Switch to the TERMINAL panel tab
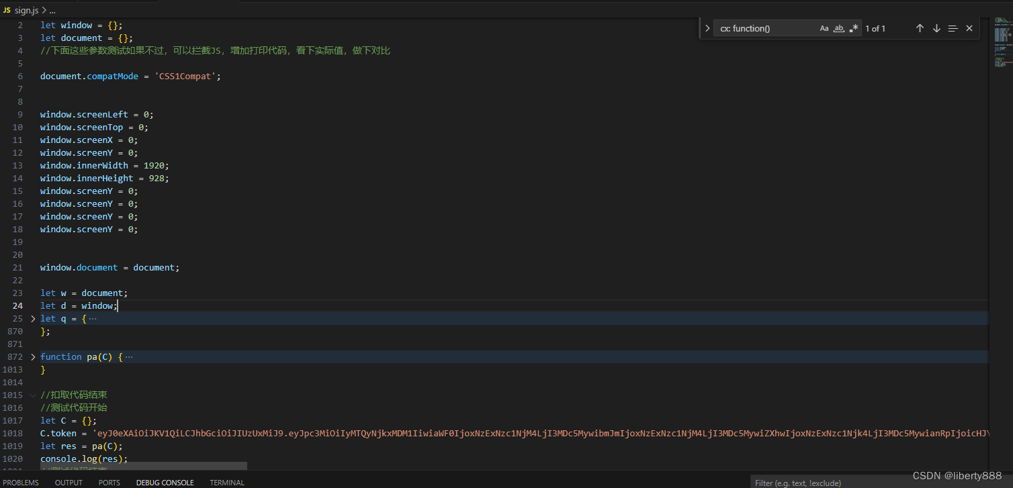 pyautogui.click(x=227, y=483)
